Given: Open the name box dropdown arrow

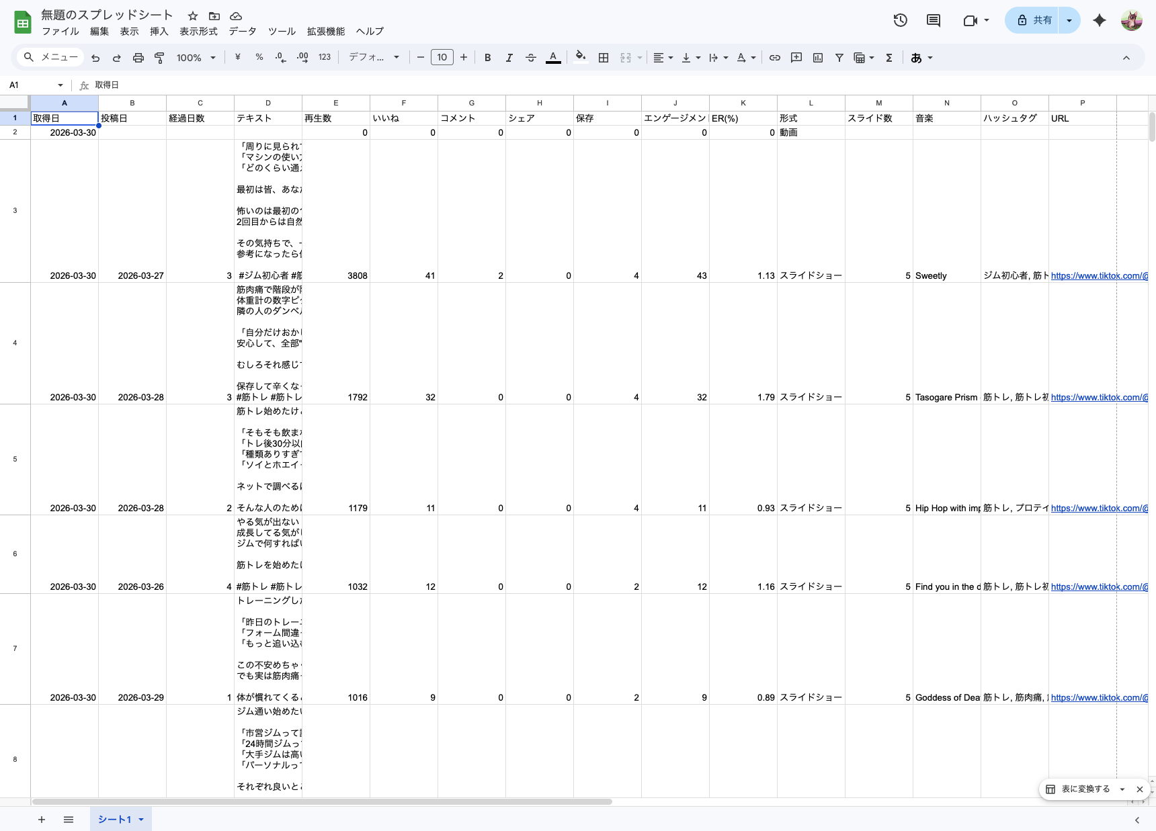Looking at the screenshot, I should point(60,85).
